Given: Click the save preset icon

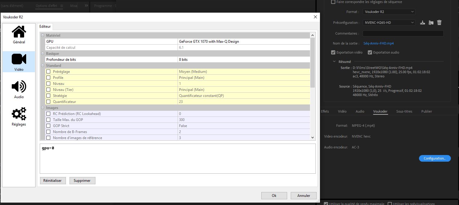Looking at the screenshot, I should coord(422,23).
